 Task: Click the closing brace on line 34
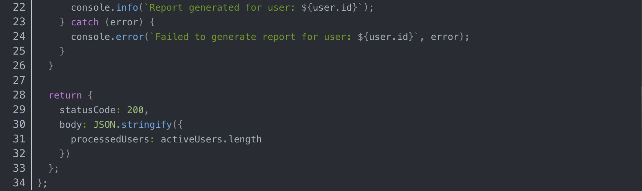40,183
